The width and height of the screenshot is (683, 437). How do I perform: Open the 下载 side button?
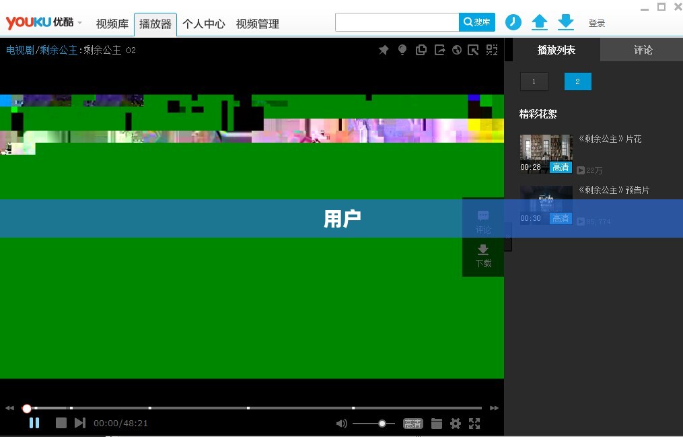click(483, 256)
